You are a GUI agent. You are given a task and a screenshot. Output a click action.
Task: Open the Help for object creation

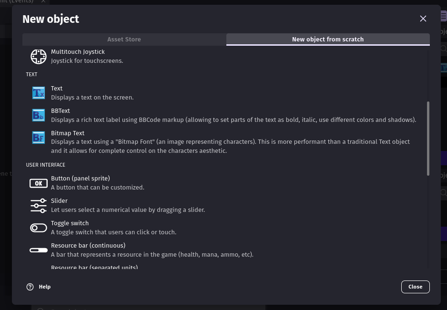pyautogui.click(x=39, y=287)
